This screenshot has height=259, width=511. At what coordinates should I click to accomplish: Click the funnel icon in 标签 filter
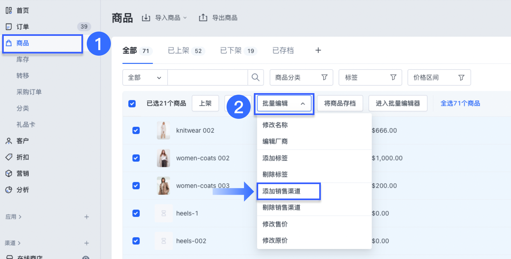point(393,77)
